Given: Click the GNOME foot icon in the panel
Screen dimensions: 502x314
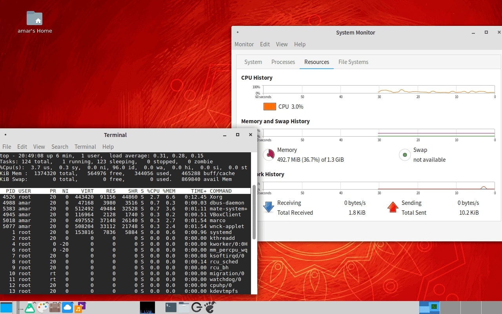Looking at the screenshot, I should [x=210, y=307].
